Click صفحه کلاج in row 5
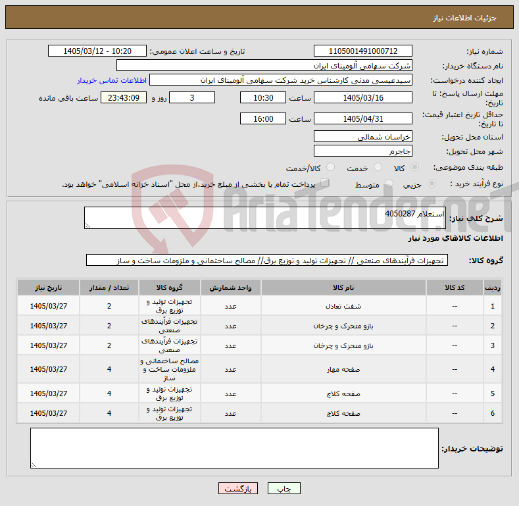Screen dimensions: 519x506 coord(343,393)
